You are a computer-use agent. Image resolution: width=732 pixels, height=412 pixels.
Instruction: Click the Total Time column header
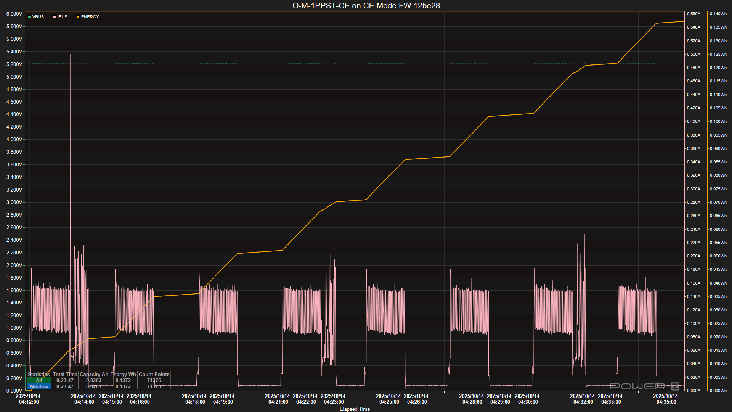pyautogui.click(x=65, y=374)
